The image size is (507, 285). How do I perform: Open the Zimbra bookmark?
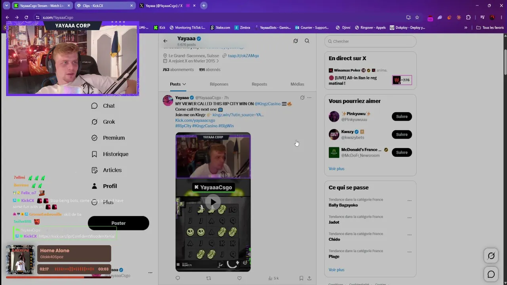tap(242, 28)
